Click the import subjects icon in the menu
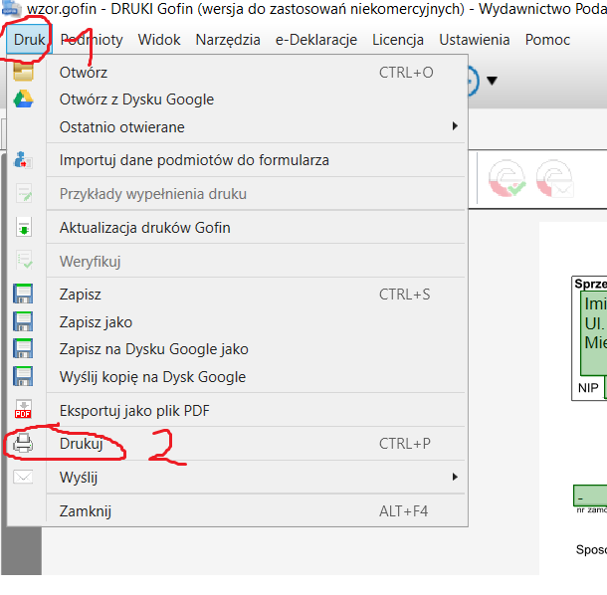 [23, 160]
